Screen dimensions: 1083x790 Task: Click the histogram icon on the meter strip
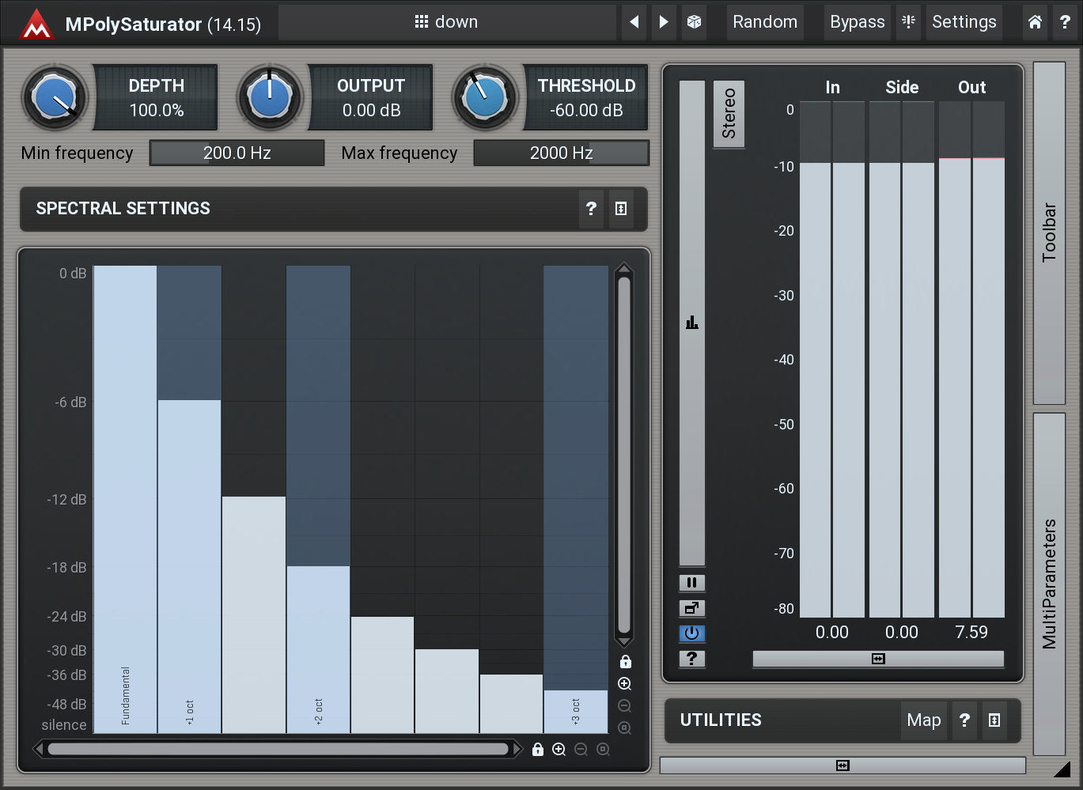coord(691,323)
